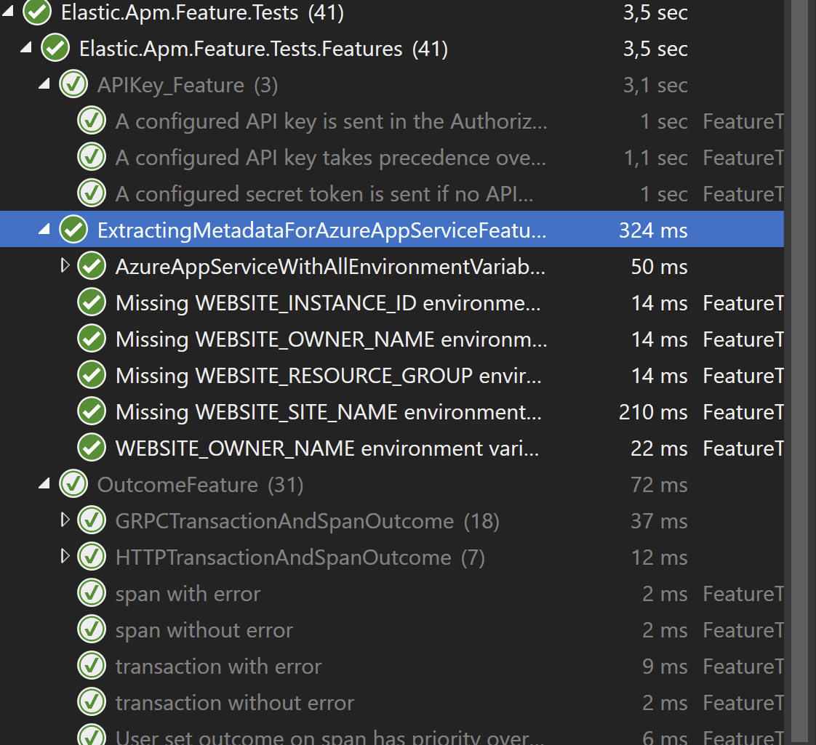Select test 'Missing WEBSITE_SITE_NAME environment...'
Viewport: 816px width, 745px height.
point(392,411)
